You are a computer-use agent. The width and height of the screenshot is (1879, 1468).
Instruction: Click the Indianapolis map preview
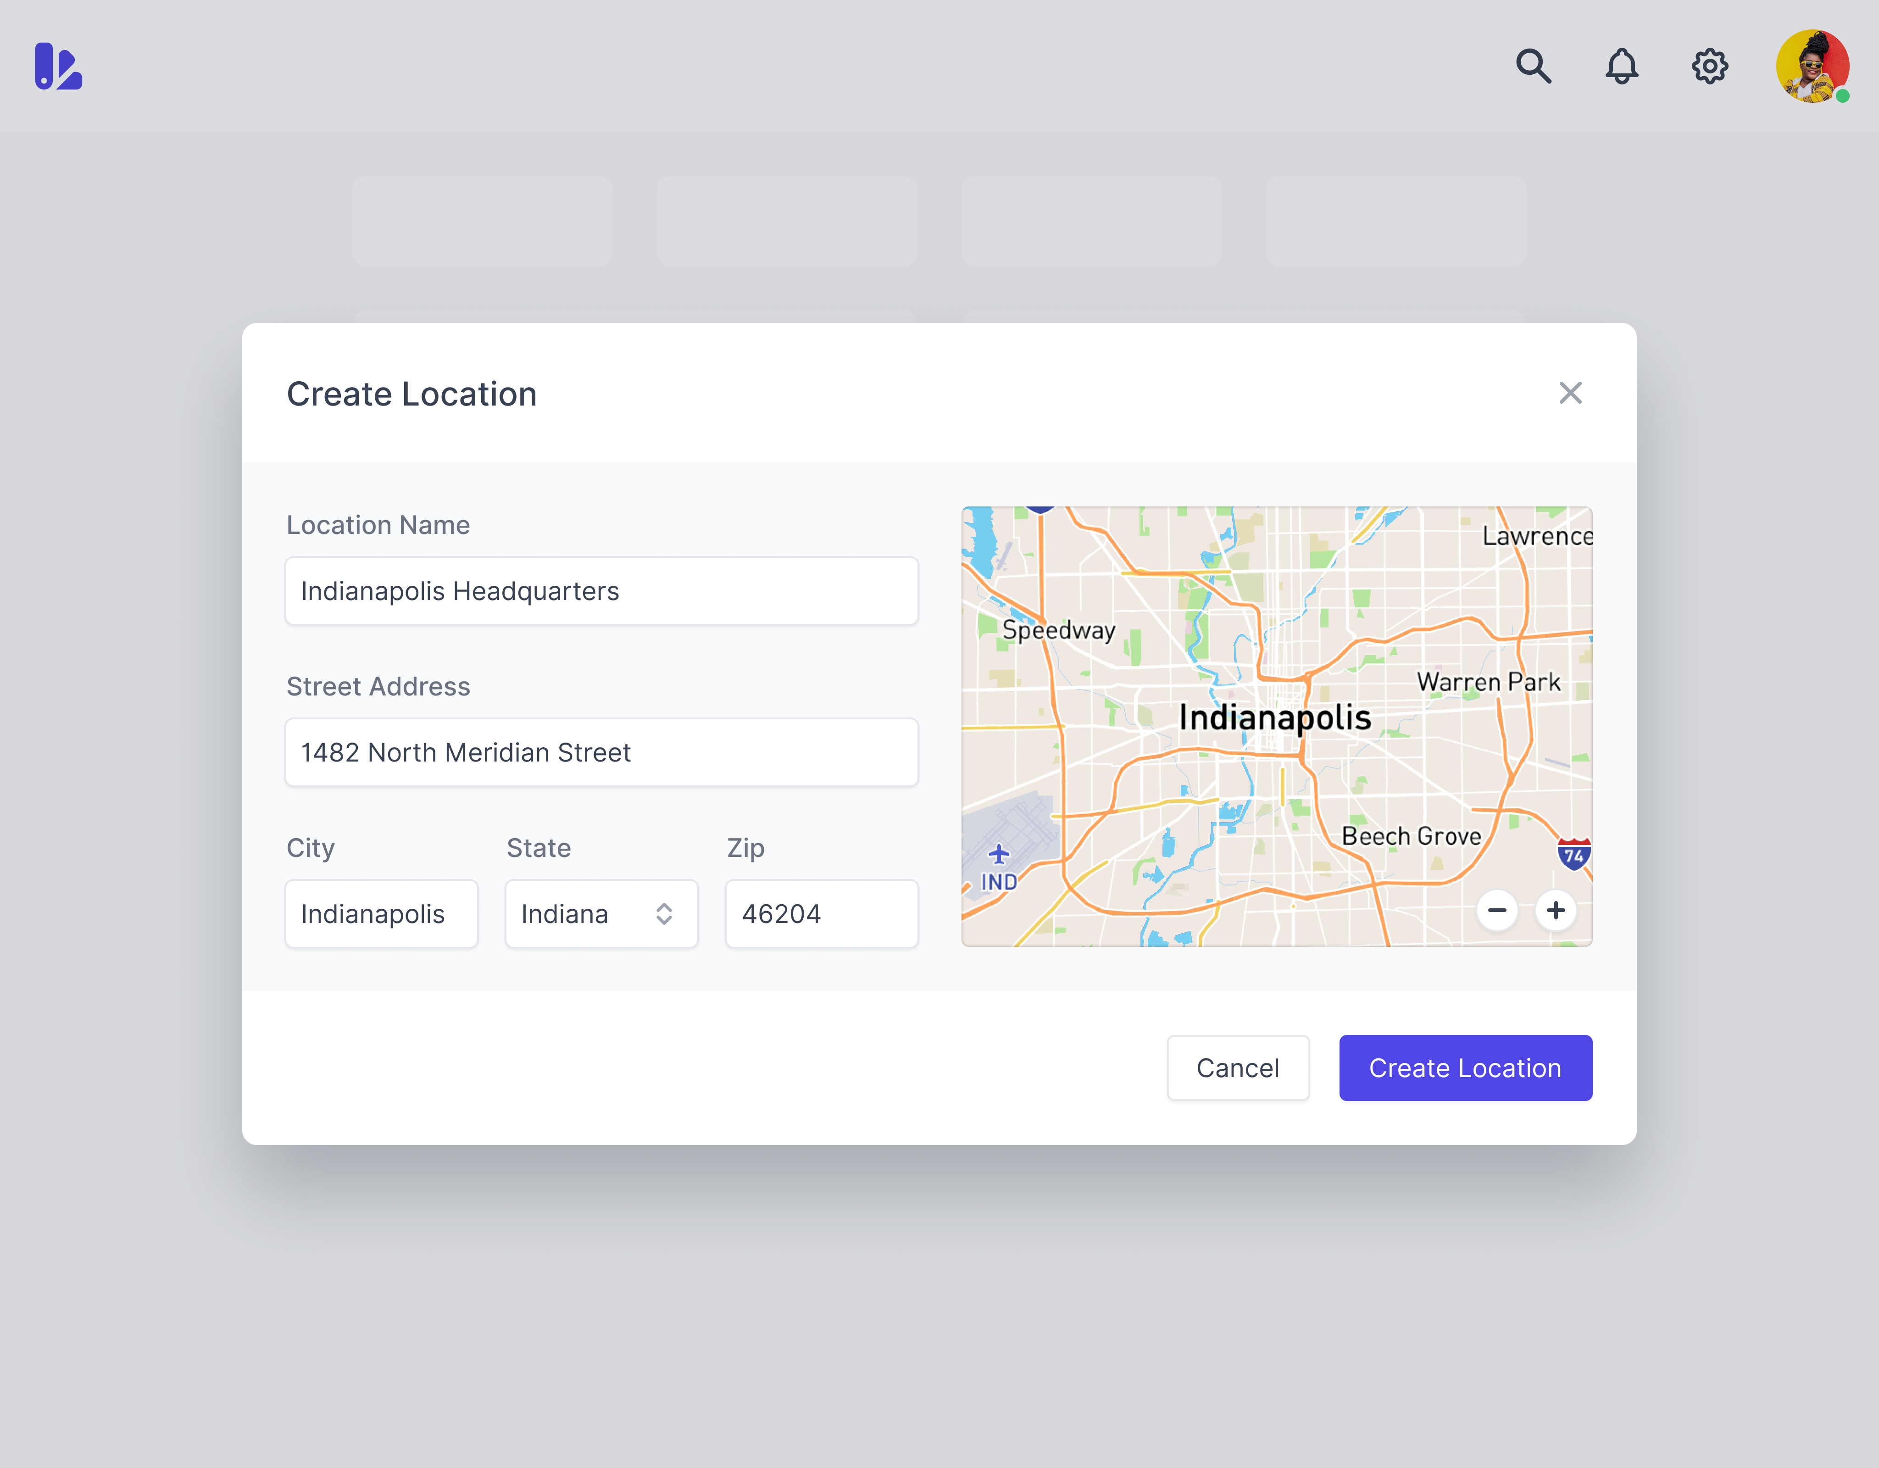tap(1277, 727)
